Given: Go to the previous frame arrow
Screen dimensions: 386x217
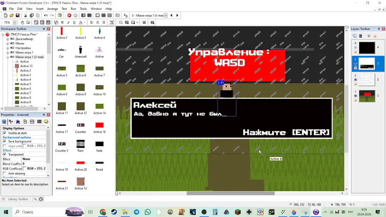Looking at the screenshot, I should click(x=171, y=15).
